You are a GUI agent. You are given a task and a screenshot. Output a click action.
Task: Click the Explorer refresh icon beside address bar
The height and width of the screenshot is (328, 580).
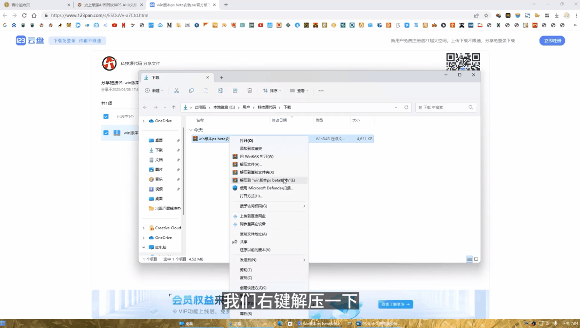[406, 107]
